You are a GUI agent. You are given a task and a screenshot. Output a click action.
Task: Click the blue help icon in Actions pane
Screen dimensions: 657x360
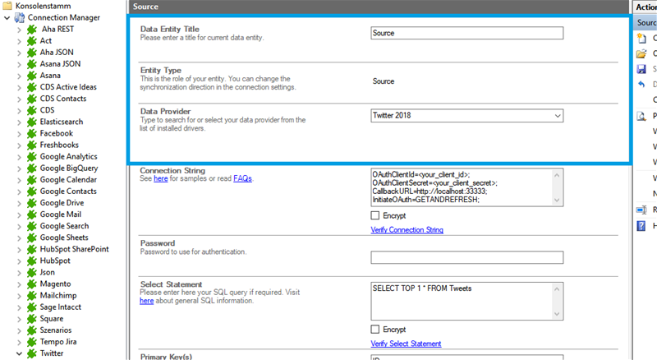642,225
